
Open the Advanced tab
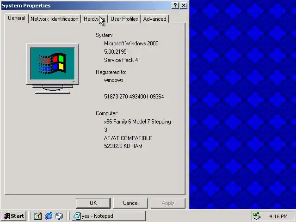tap(154, 19)
